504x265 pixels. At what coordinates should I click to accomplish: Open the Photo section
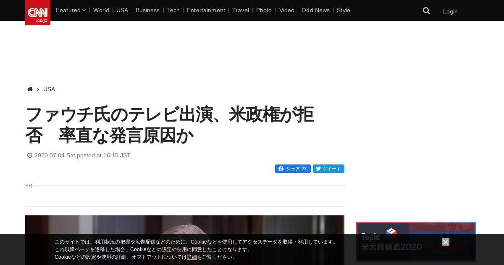tap(264, 10)
